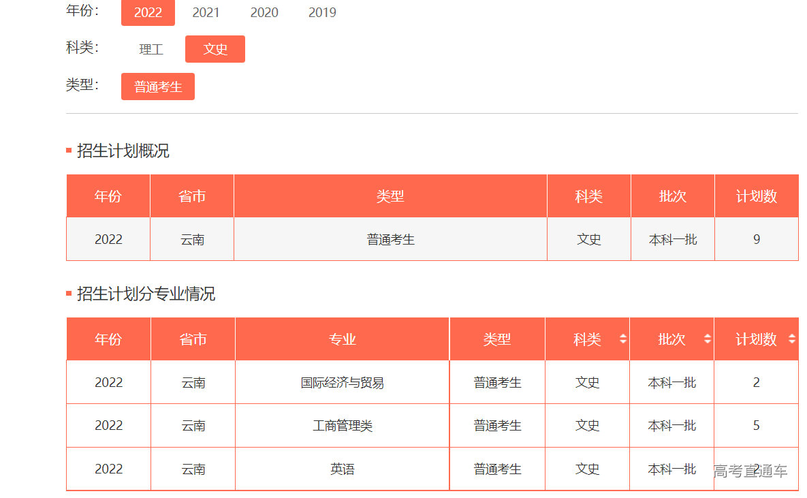
Task: Choose 2020 in the year filter
Action: 264,13
